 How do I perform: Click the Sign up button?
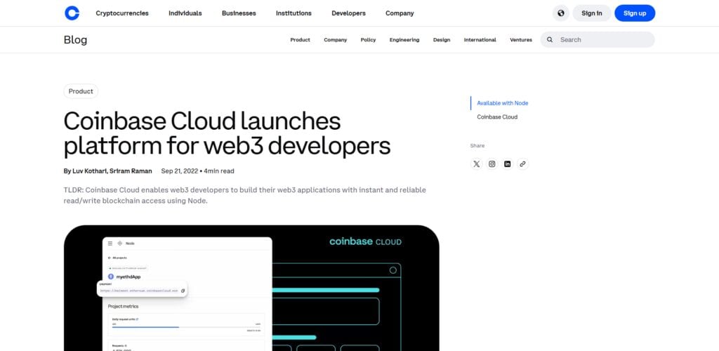(x=635, y=13)
